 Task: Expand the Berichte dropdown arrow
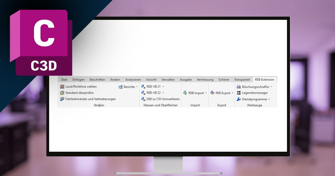pos(137,87)
